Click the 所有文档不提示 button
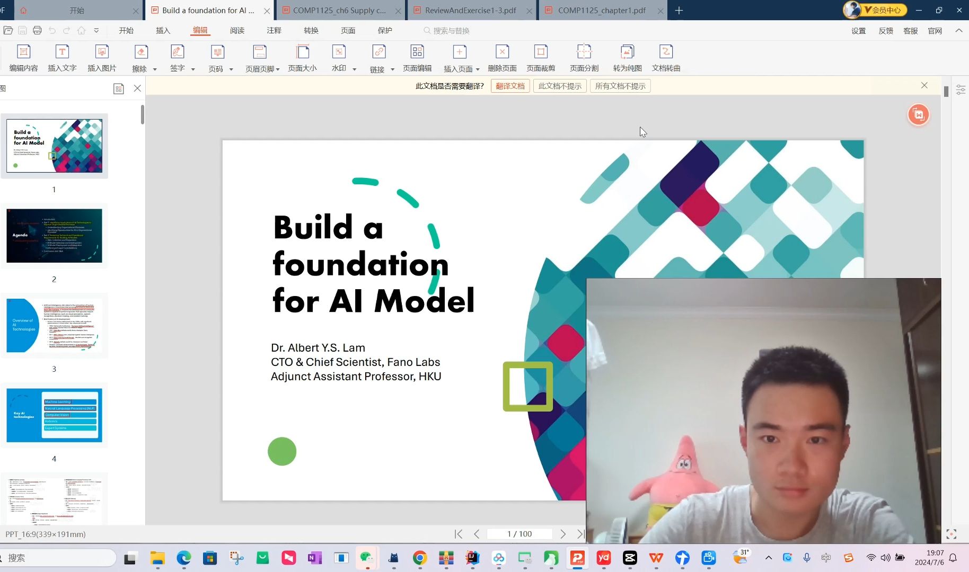969x572 pixels. (620, 86)
